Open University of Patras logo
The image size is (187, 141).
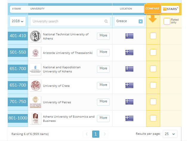coord(35,102)
